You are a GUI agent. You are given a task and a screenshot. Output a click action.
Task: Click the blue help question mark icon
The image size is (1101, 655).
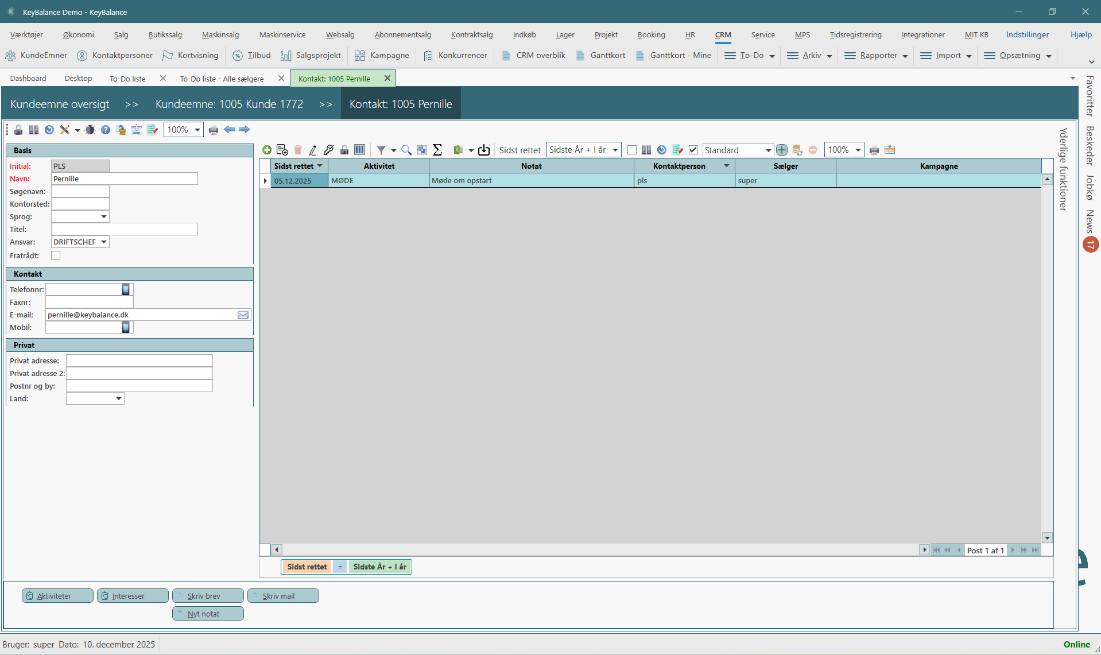pos(106,130)
